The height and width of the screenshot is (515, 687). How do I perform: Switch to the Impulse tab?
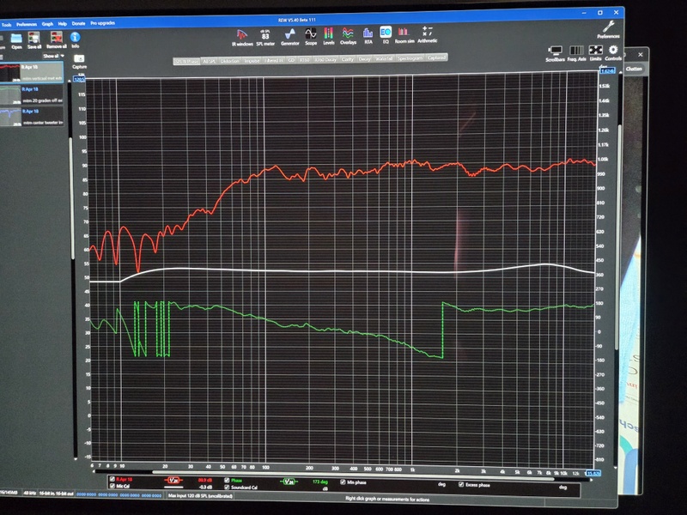(252, 60)
